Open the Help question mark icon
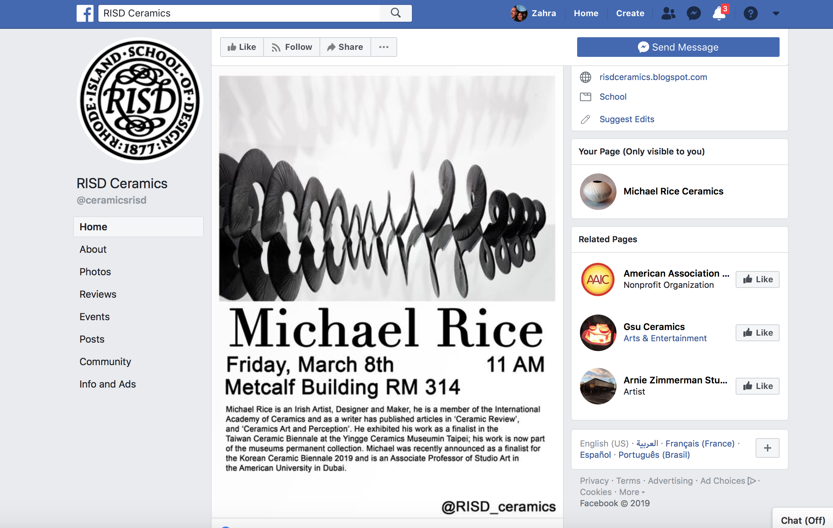 750,13
